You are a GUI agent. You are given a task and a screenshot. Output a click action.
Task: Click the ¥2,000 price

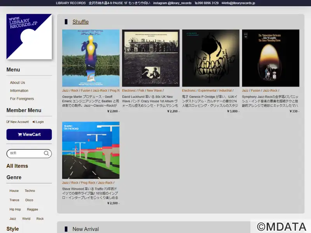(x=113, y=111)
